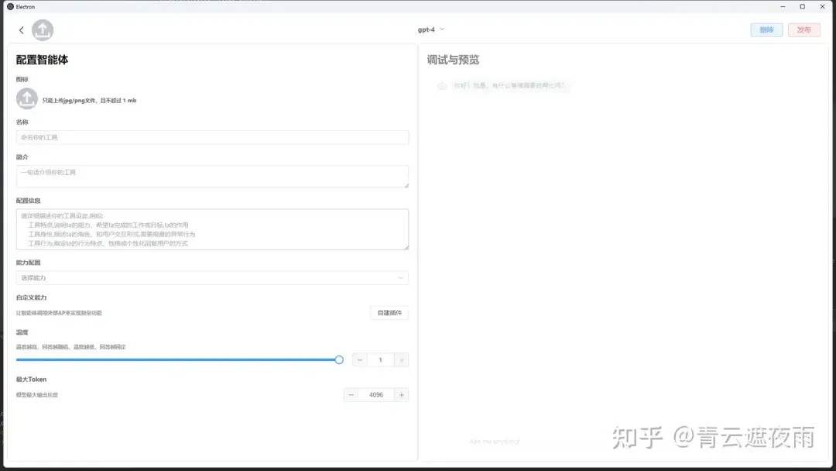Viewport: 836px width, 471px height.
Task: Click the Electron app icon in title bar
Action: click(x=10, y=6)
